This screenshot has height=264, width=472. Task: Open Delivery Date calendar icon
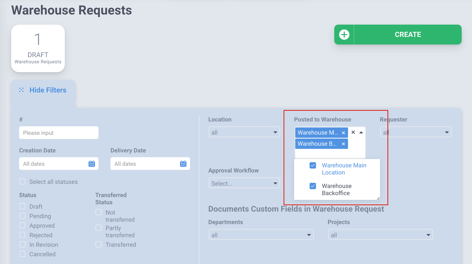coord(183,164)
